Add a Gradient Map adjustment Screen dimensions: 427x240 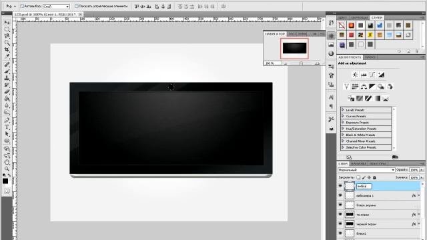pos(377,98)
